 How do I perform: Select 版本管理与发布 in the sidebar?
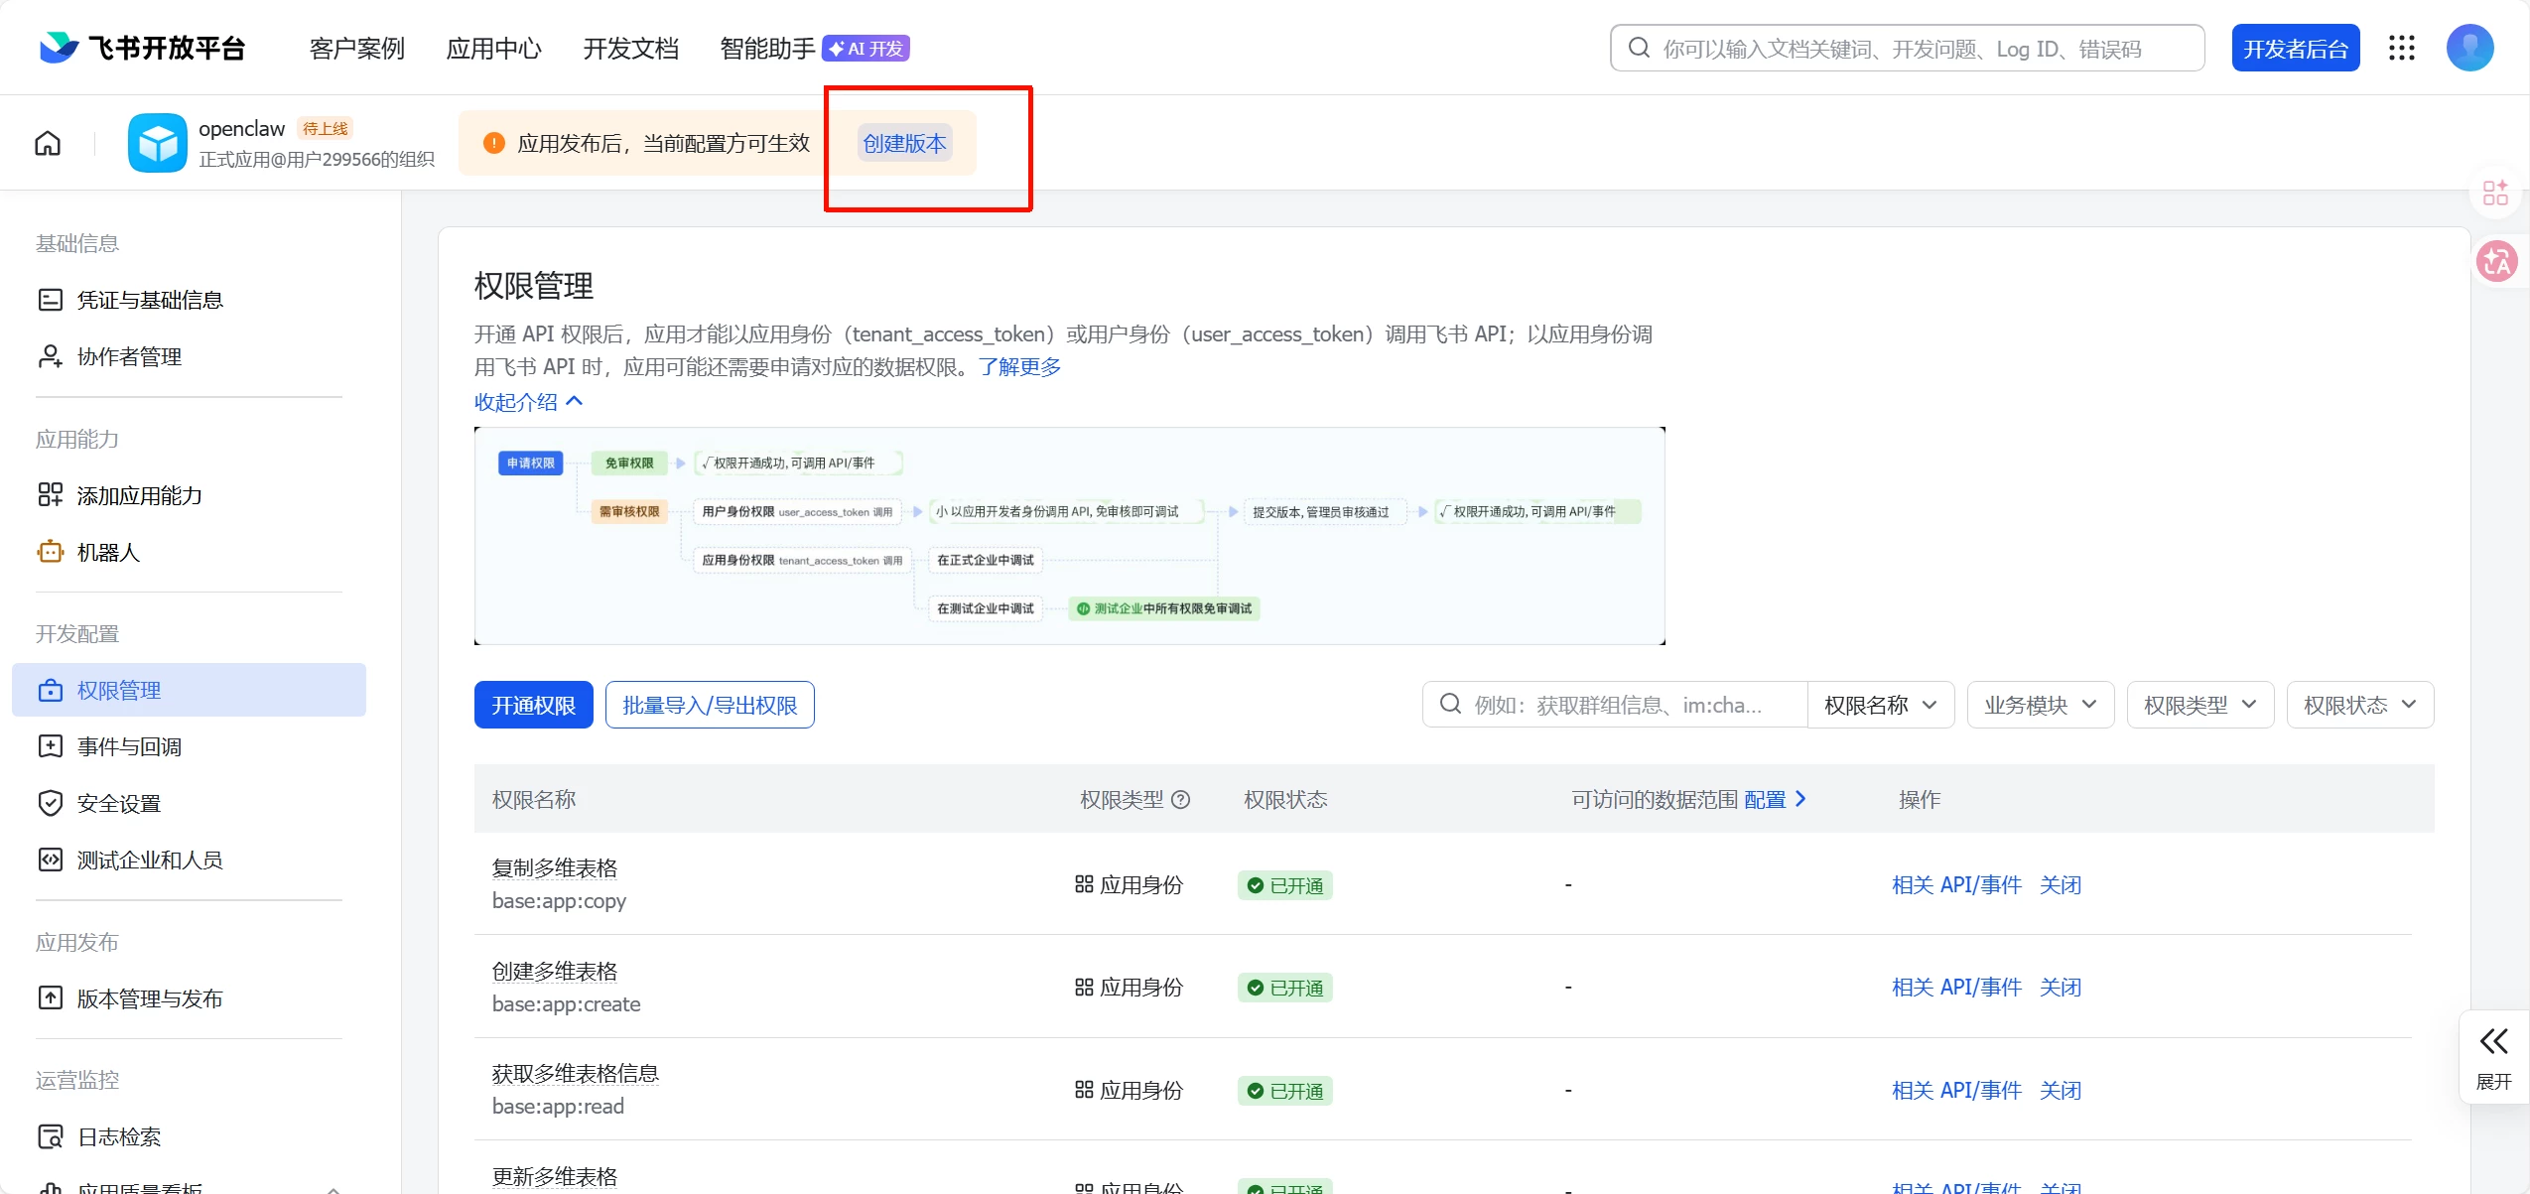tap(150, 998)
